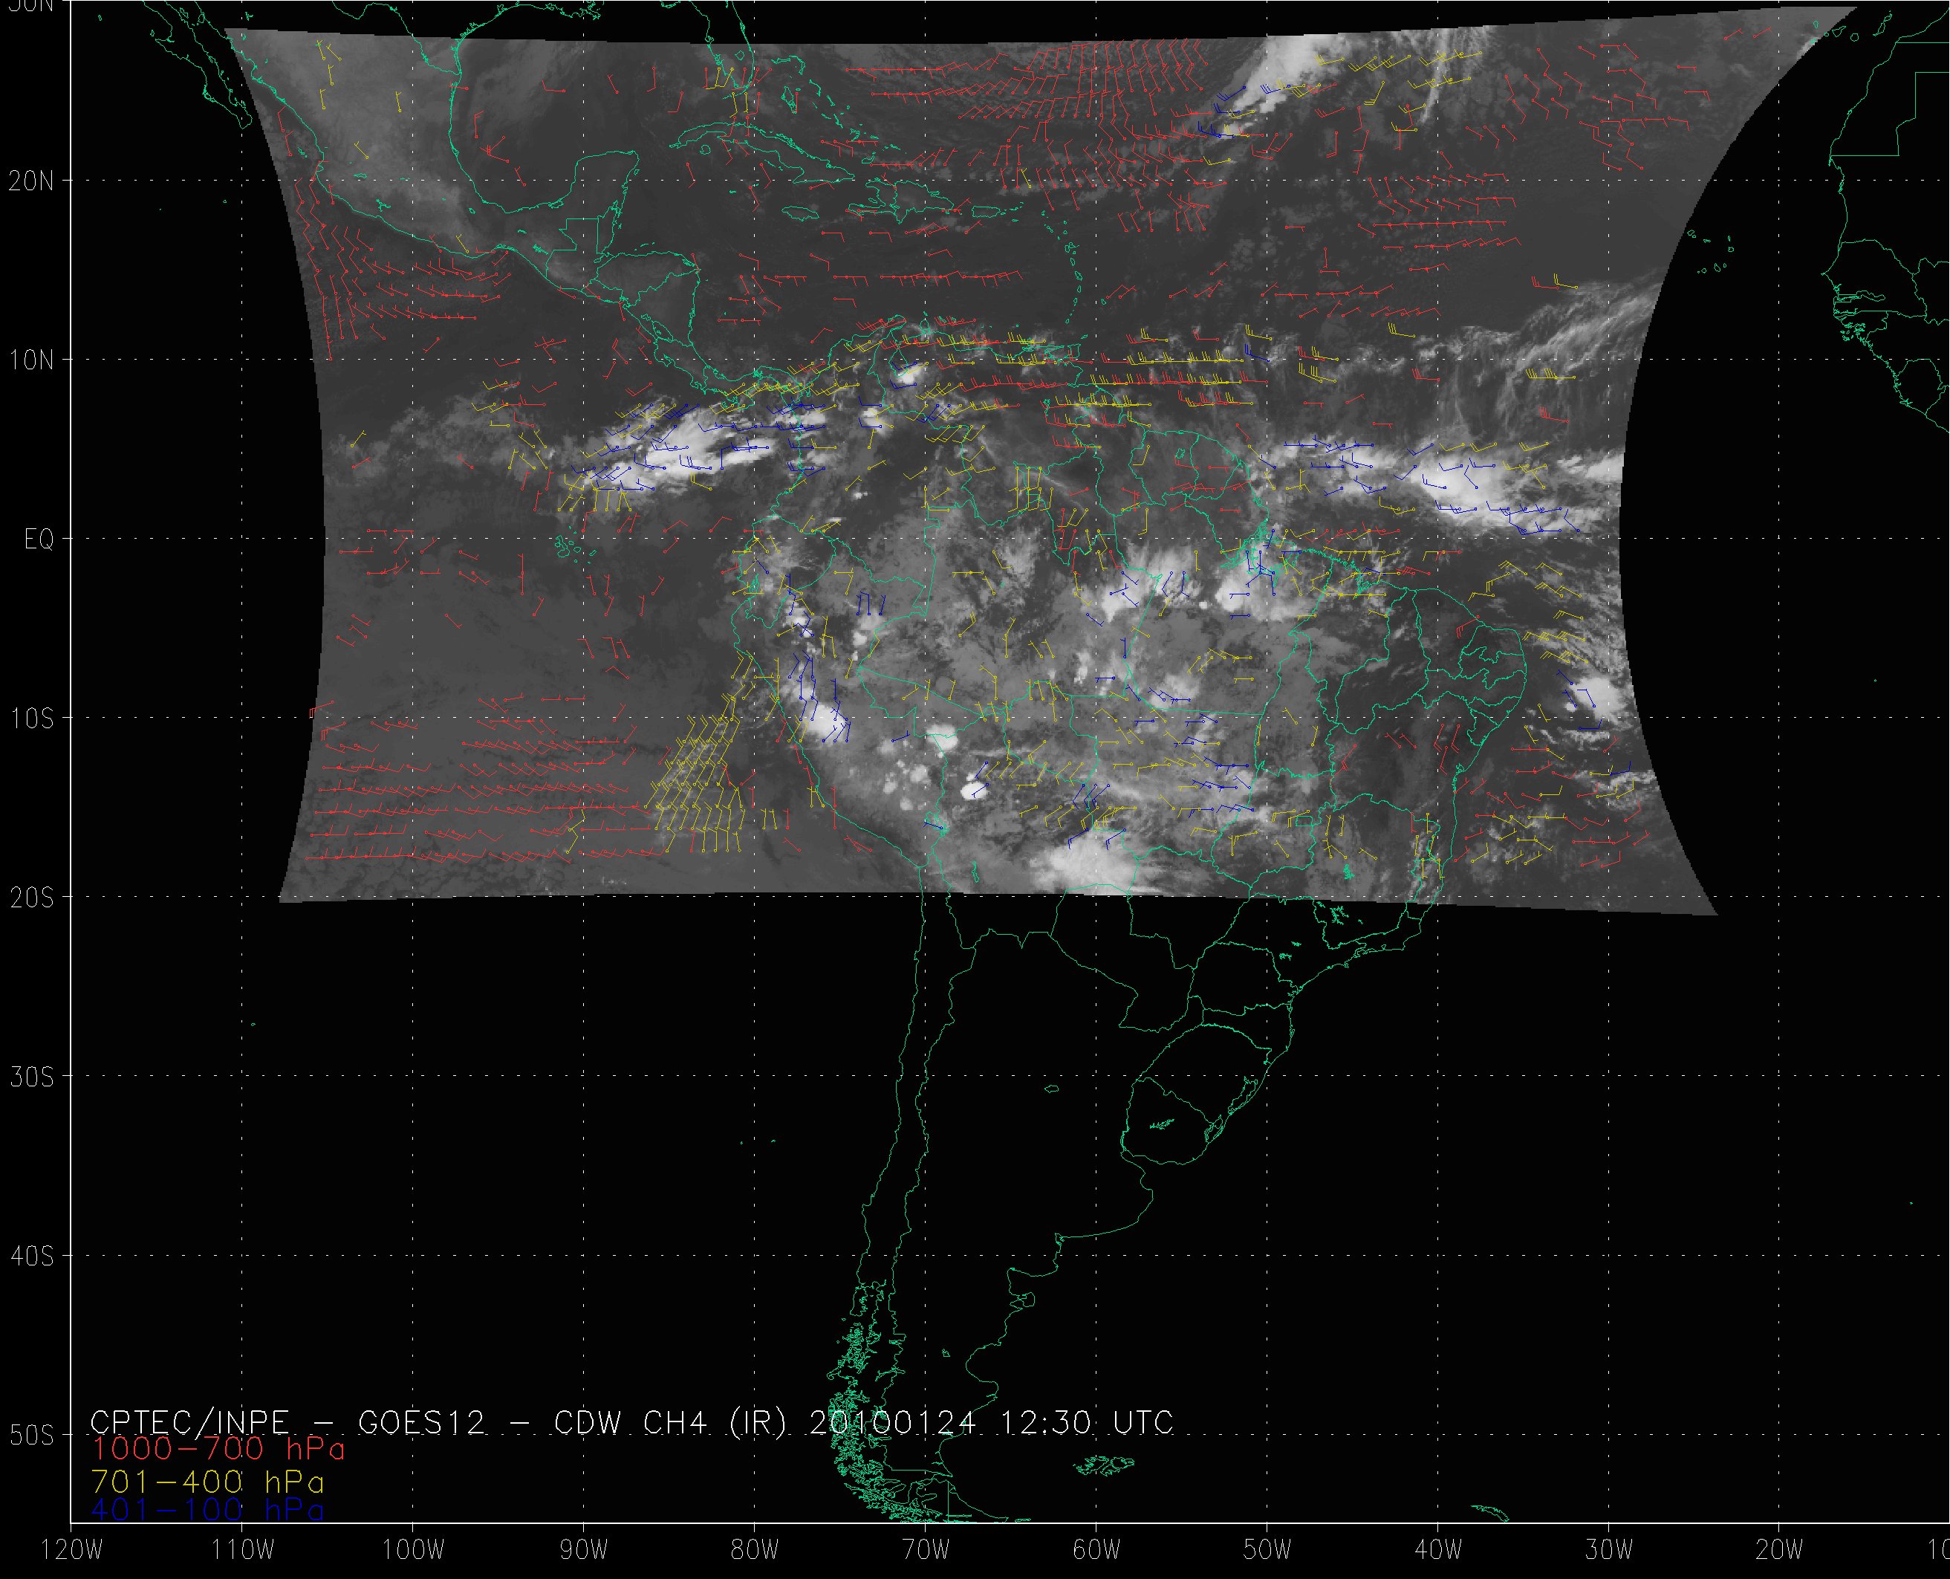Screen dimensions: 1950x1579
Task: Click the 50W longitude axis label
Action: pos(1267,1551)
